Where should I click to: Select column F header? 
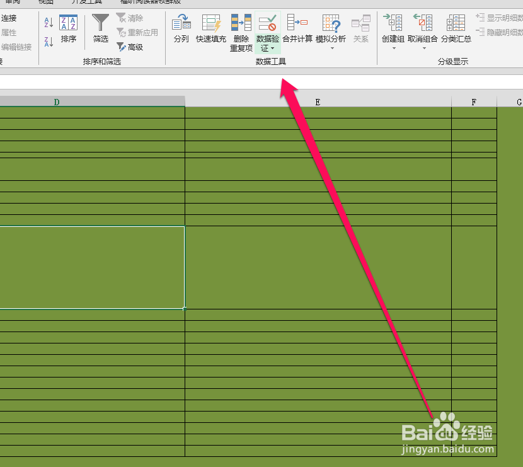pos(474,101)
